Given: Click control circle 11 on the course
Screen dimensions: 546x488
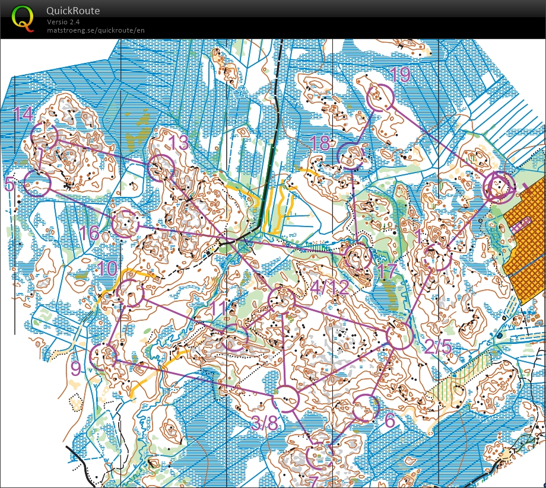Looking at the screenshot, I should point(235,339).
